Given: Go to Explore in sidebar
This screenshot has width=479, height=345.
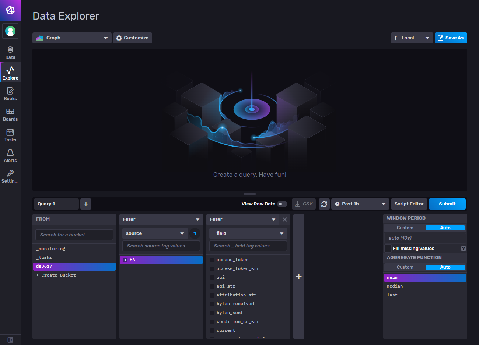Looking at the screenshot, I should (x=10, y=73).
